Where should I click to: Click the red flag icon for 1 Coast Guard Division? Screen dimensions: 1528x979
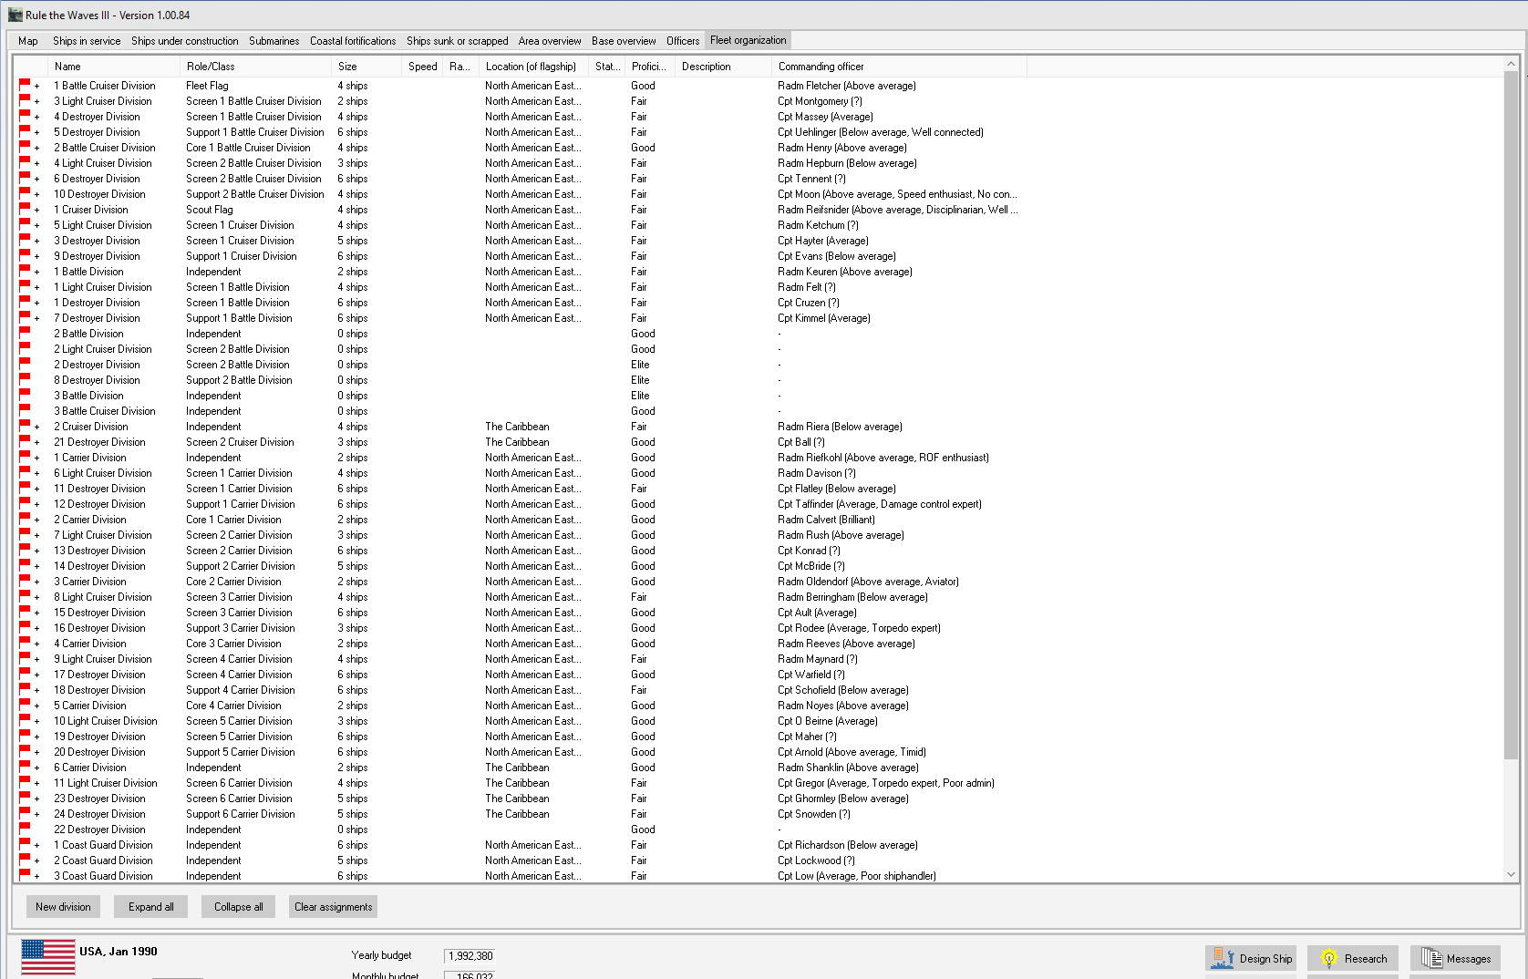(25, 844)
